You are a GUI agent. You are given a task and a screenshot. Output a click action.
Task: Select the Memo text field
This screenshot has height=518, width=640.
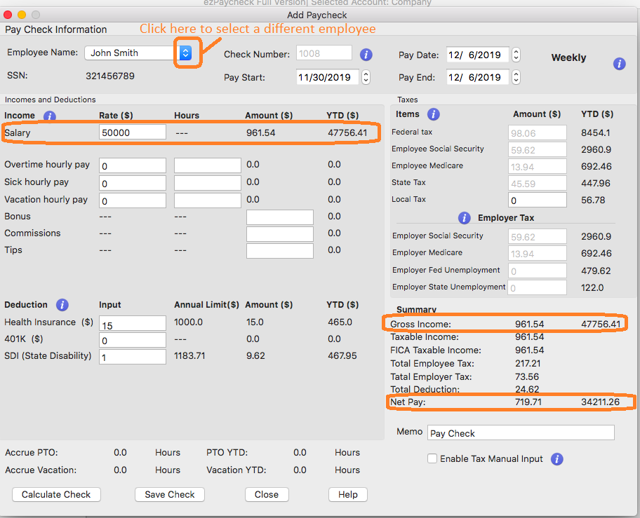520,433
